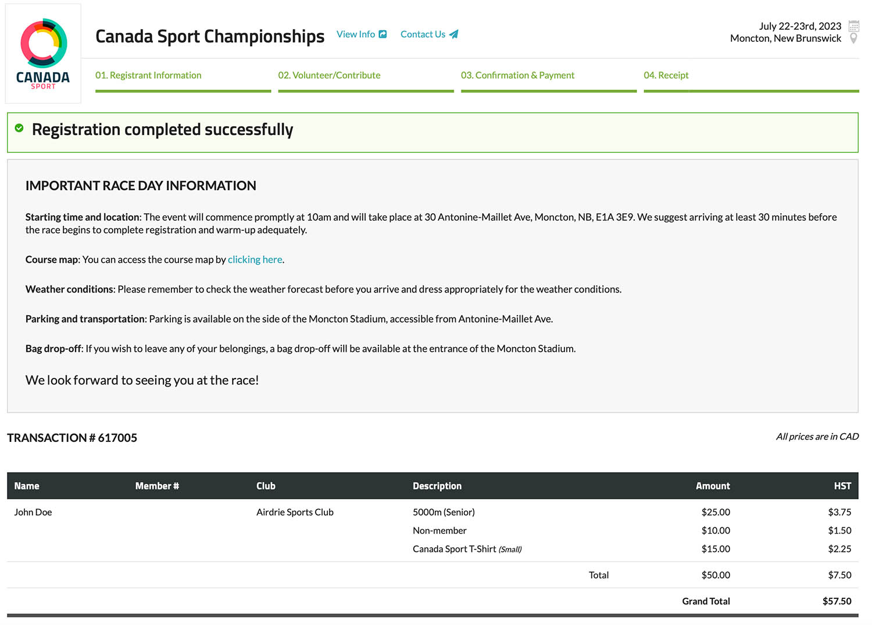
Task: Click the Airdrie Sports Club cell
Action: [x=295, y=512]
